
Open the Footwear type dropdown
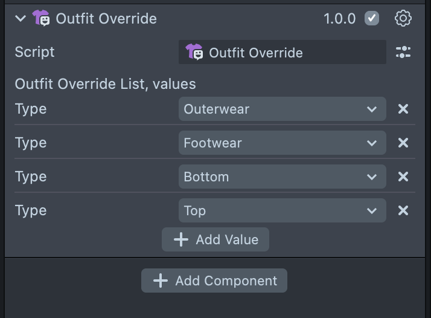click(x=282, y=143)
